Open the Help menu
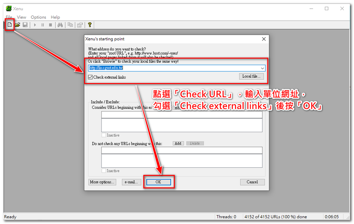The image size is (354, 224). (x=55, y=17)
